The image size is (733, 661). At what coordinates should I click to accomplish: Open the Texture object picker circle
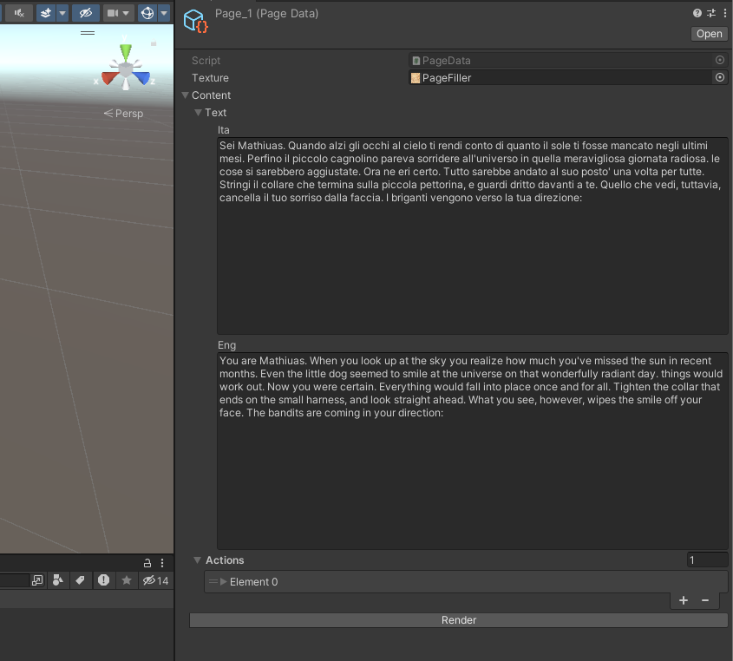coord(720,77)
